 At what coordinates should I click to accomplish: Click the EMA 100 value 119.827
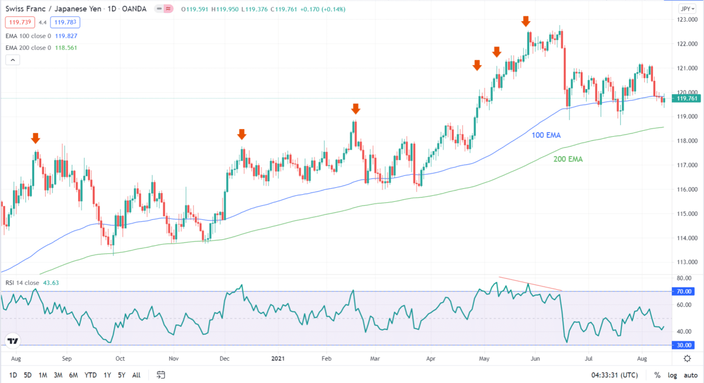65,35
